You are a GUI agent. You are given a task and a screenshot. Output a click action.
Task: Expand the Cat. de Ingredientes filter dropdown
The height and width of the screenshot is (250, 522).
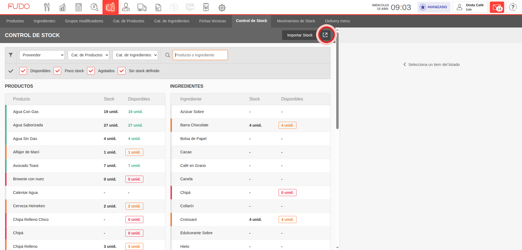pyautogui.click(x=135, y=55)
